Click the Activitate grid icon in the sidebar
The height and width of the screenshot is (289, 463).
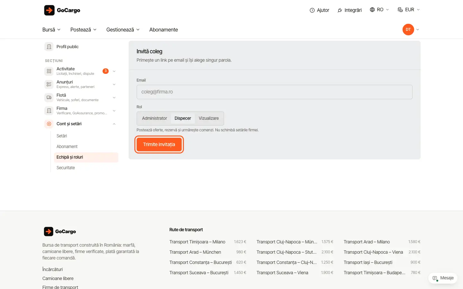pyautogui.click(x=49, y=71)
